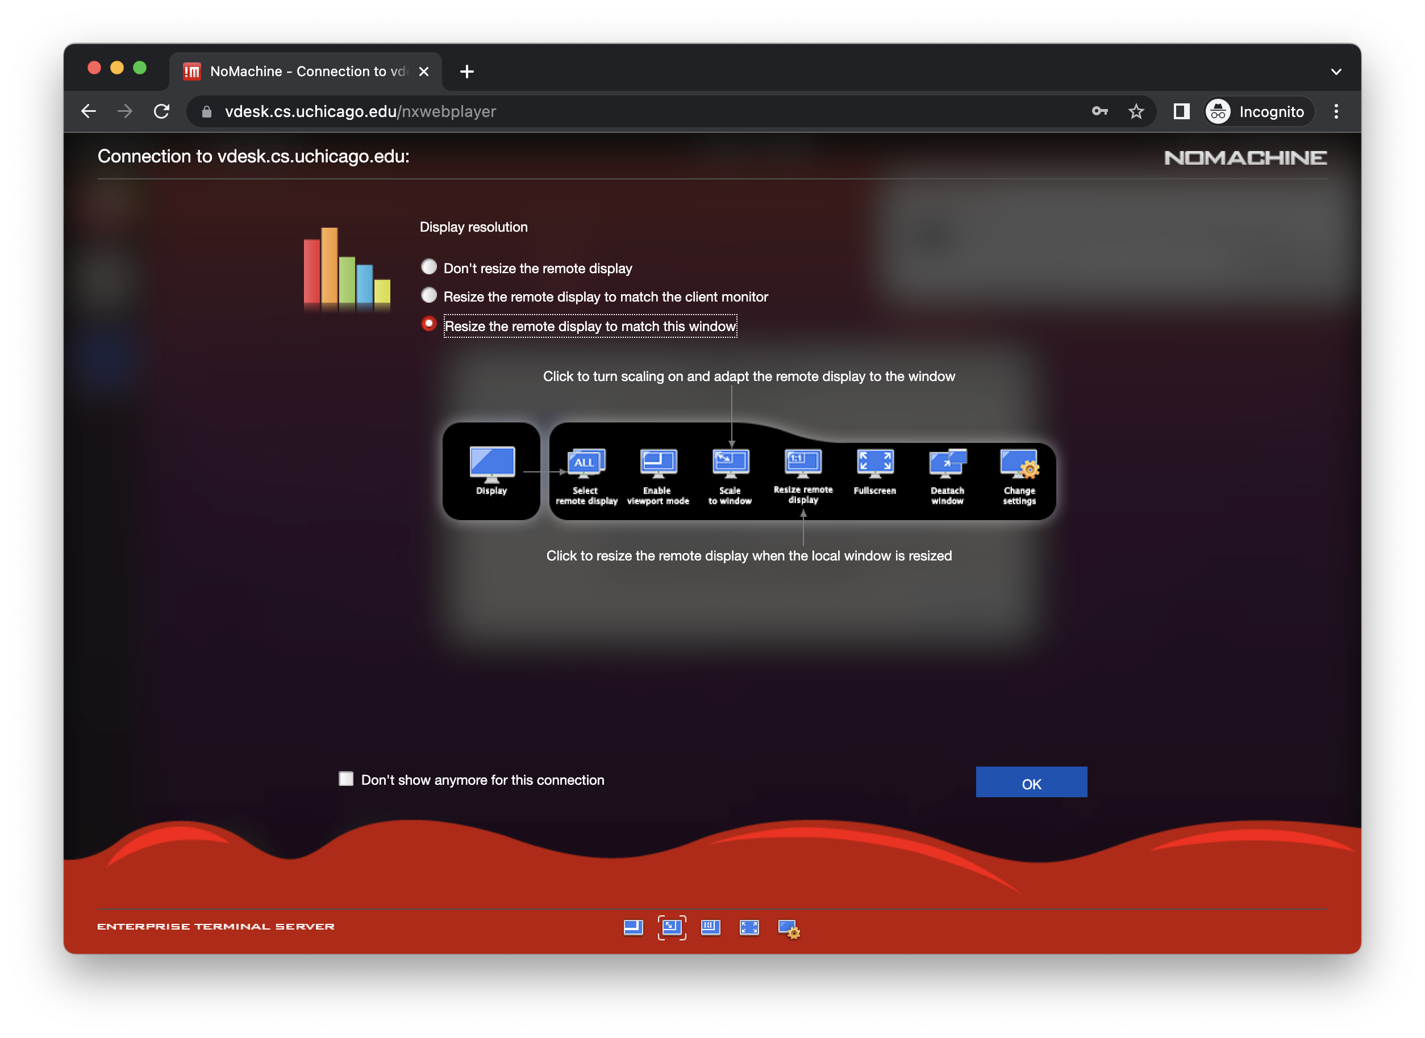Image resolution: width=1425 pixels, height=1038 pixels.
Task: Click the scale to window icon in bottom toolbar
Action: click(672, 927)
